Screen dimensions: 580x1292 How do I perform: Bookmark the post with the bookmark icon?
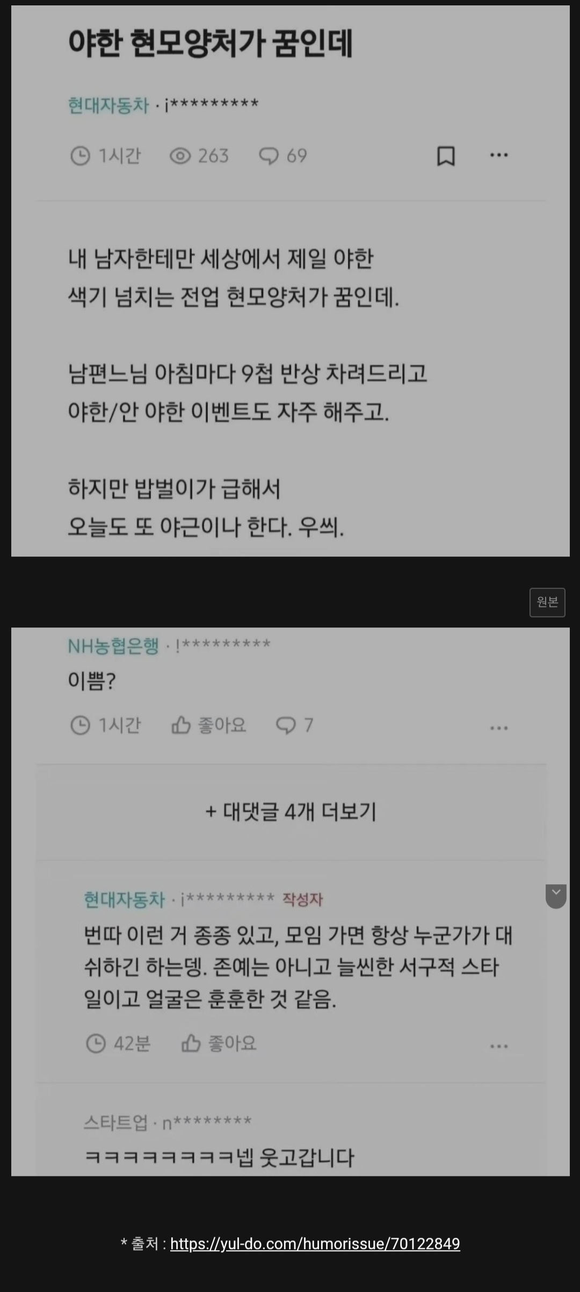[x=446, y=156]
